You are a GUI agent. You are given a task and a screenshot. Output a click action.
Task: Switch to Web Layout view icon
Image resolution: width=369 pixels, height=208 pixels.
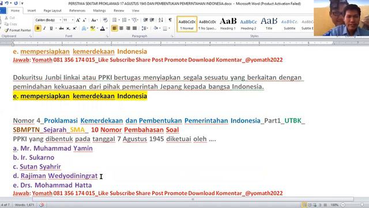tap(315, 205)
